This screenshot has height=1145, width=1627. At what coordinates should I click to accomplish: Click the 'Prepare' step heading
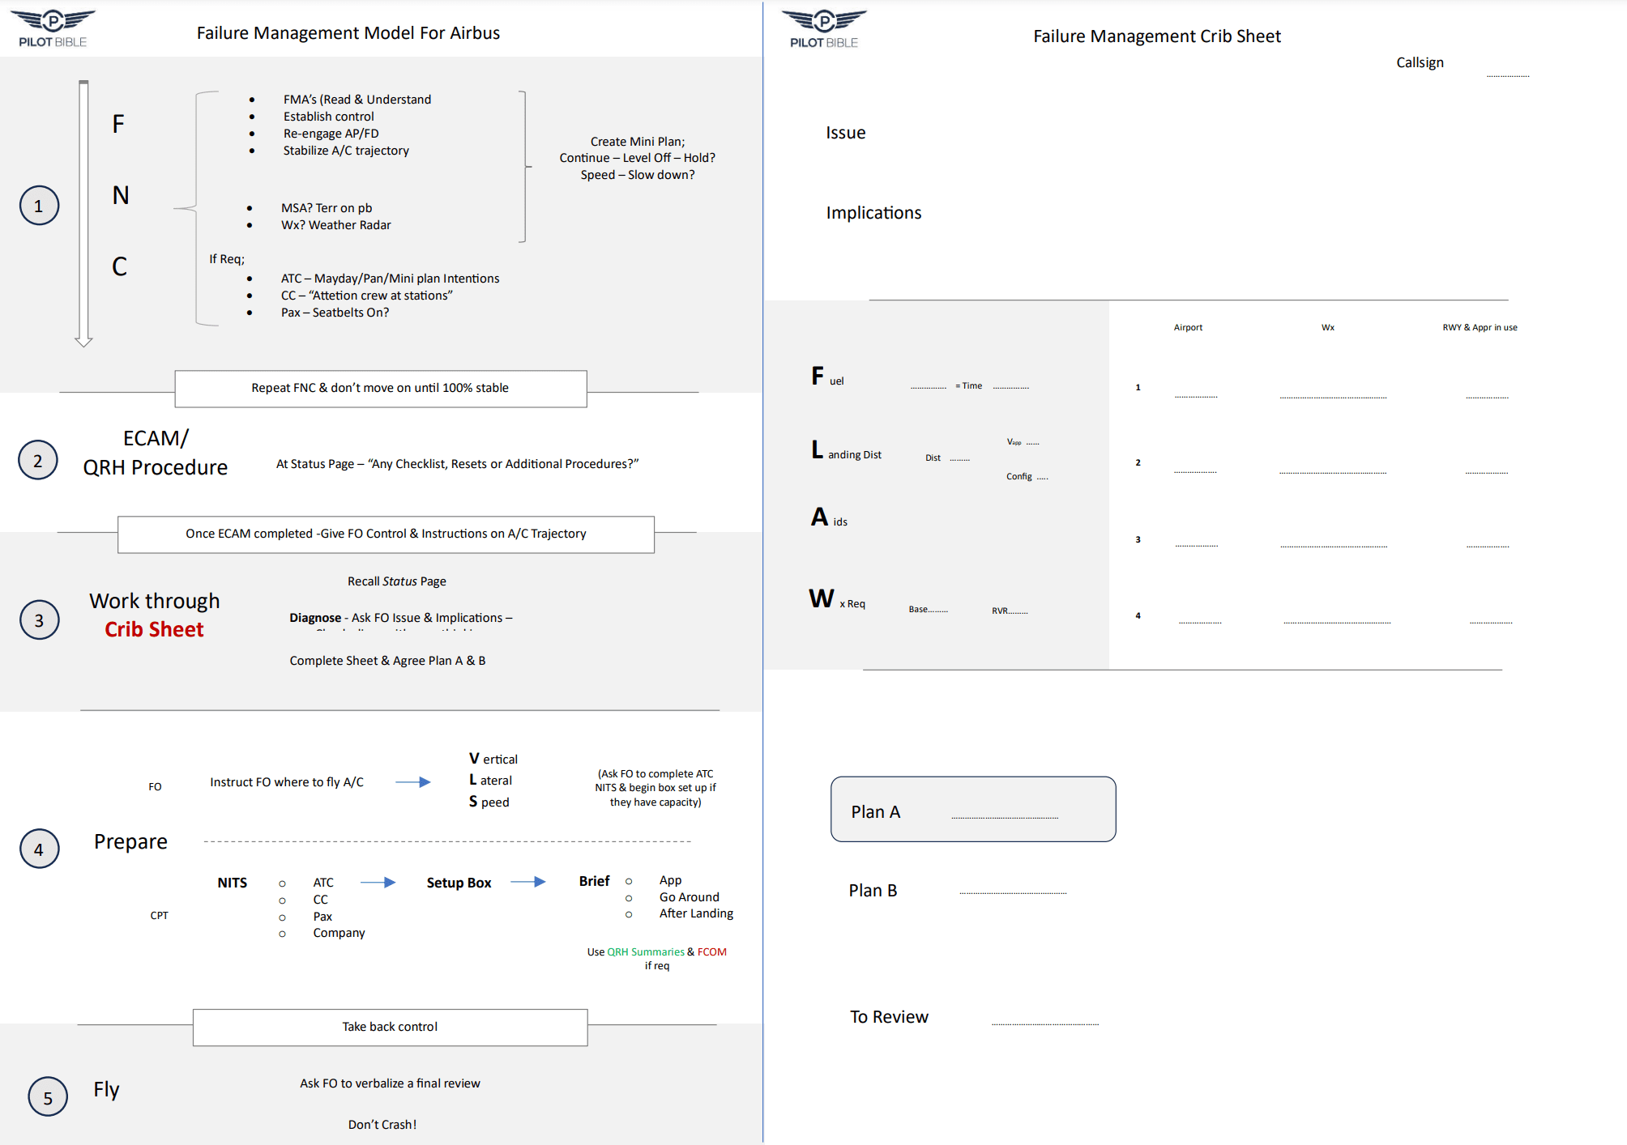click(130, 842)
